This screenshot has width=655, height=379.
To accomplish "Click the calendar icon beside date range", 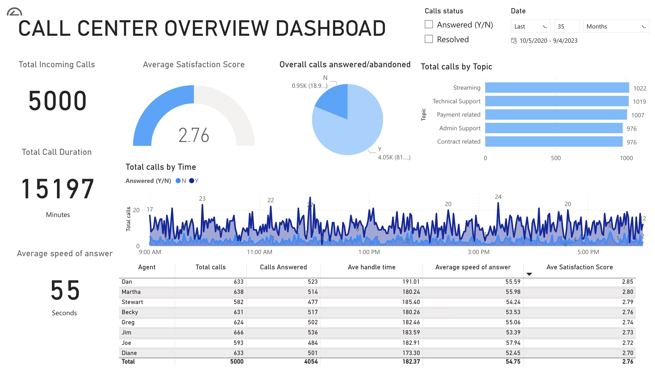I will [514, 41].
